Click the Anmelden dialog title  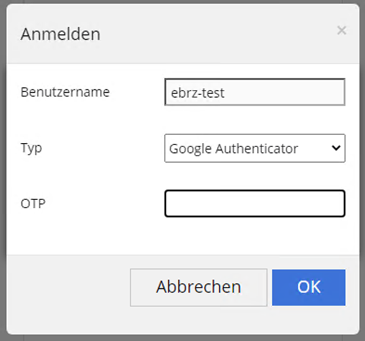(x=61, y=35)
